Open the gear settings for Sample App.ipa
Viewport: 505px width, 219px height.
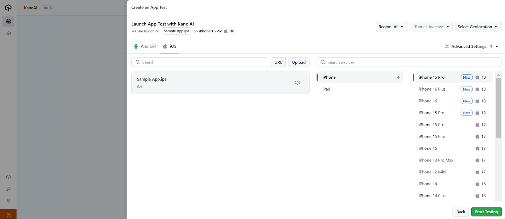(297, 82)
